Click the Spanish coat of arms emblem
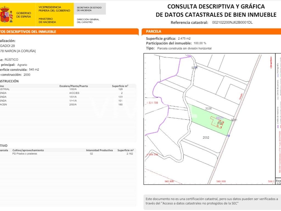Image resolution: width=281 pixels, height=211 pixels. pyautogui.click(x=6, y=15)
